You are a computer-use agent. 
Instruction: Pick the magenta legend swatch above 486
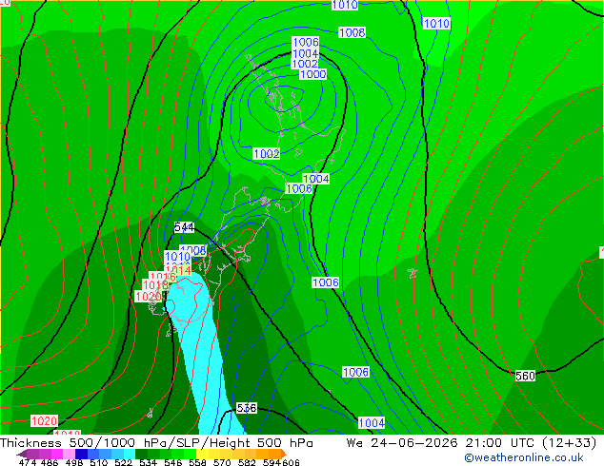[57, 454]
